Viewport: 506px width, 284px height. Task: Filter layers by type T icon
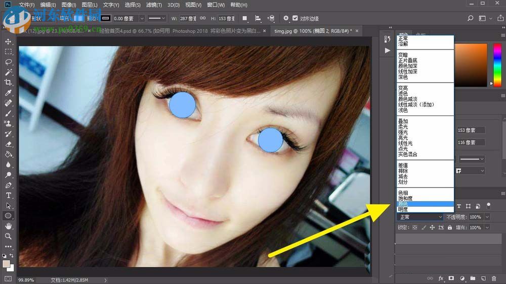click(458, 206)
